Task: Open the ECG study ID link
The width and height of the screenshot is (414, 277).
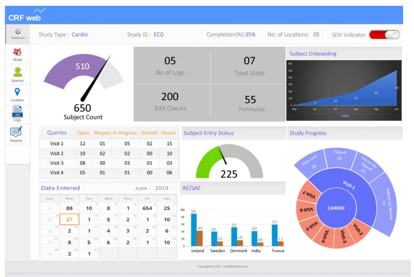Action: (158, 35)
